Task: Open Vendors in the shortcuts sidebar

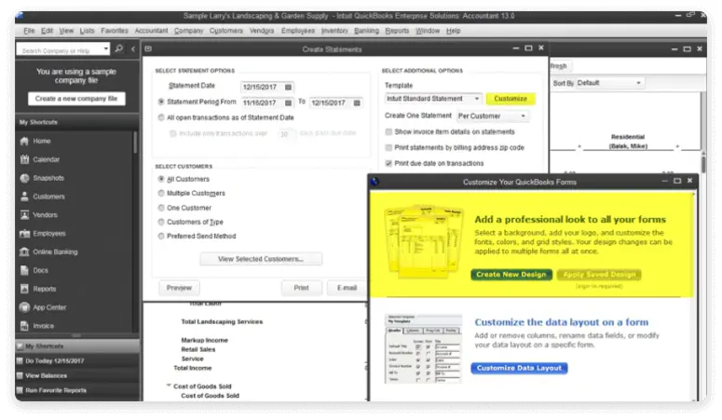Action: coord(45,214)
